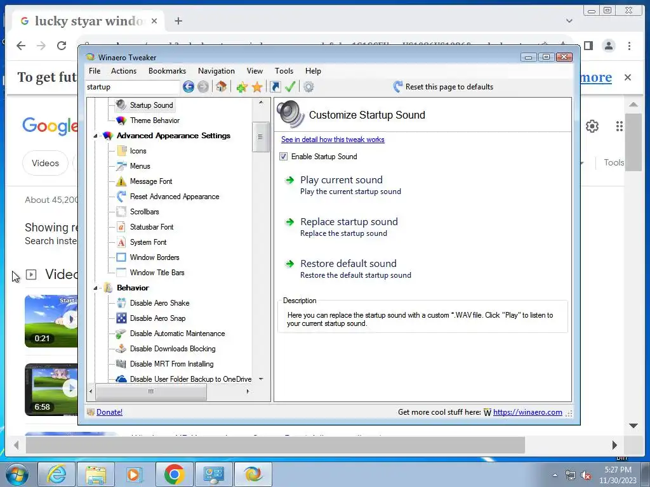Viewport: 650px width, 487px height.
Task: Click the grey Forward arrow in Winaero toolbar
Action: 202,86
